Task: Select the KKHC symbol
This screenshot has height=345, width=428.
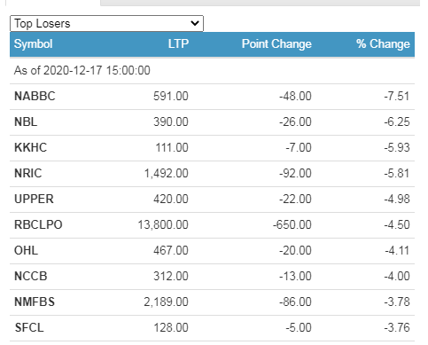Action: [31, 147]
